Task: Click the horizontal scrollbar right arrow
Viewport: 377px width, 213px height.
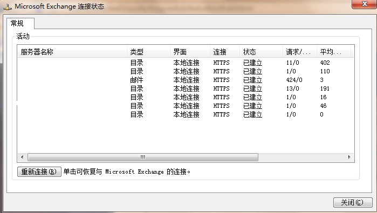Action: coord(349,157)
